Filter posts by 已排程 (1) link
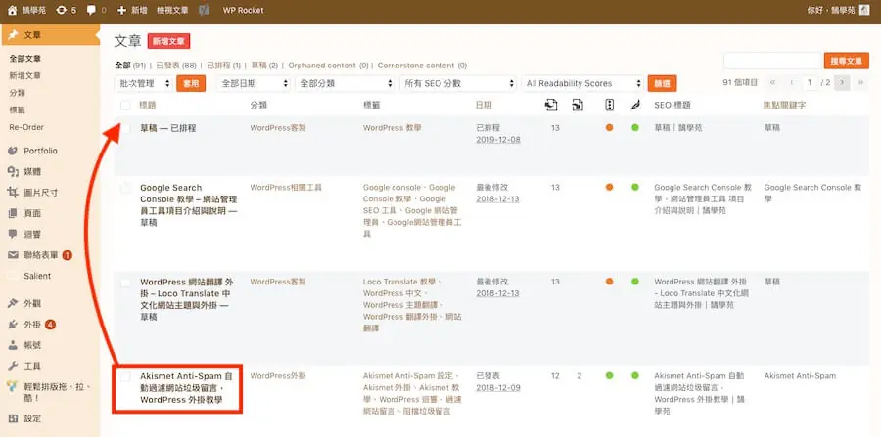Viewport: 881px width, 437px height. tap(223, 66)
